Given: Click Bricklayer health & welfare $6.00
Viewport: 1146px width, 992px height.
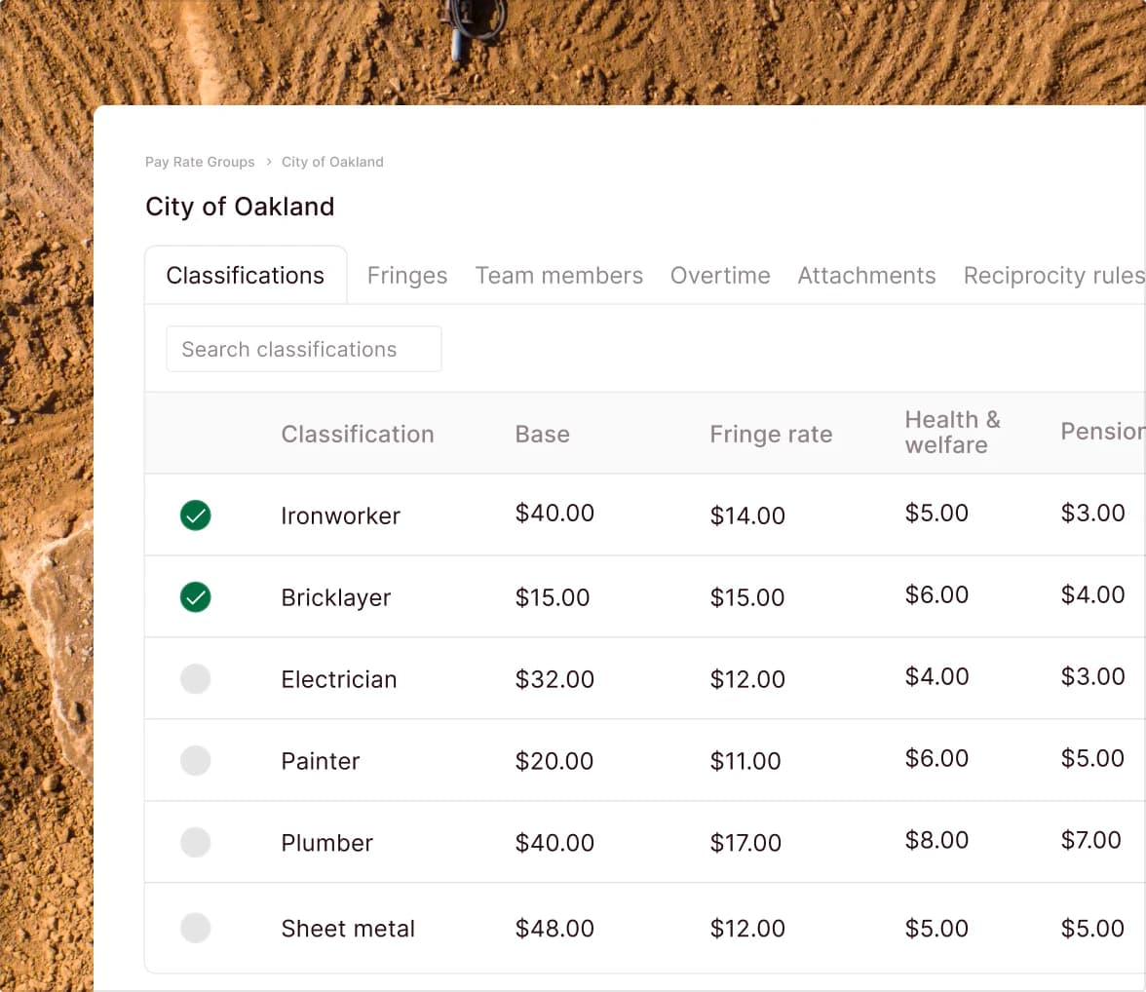Looking at the screenshot, I should click(x=937, y=595).
